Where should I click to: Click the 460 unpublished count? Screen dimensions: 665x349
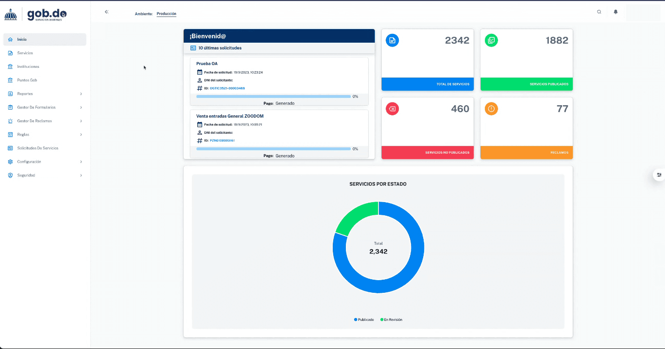(460, 109)
